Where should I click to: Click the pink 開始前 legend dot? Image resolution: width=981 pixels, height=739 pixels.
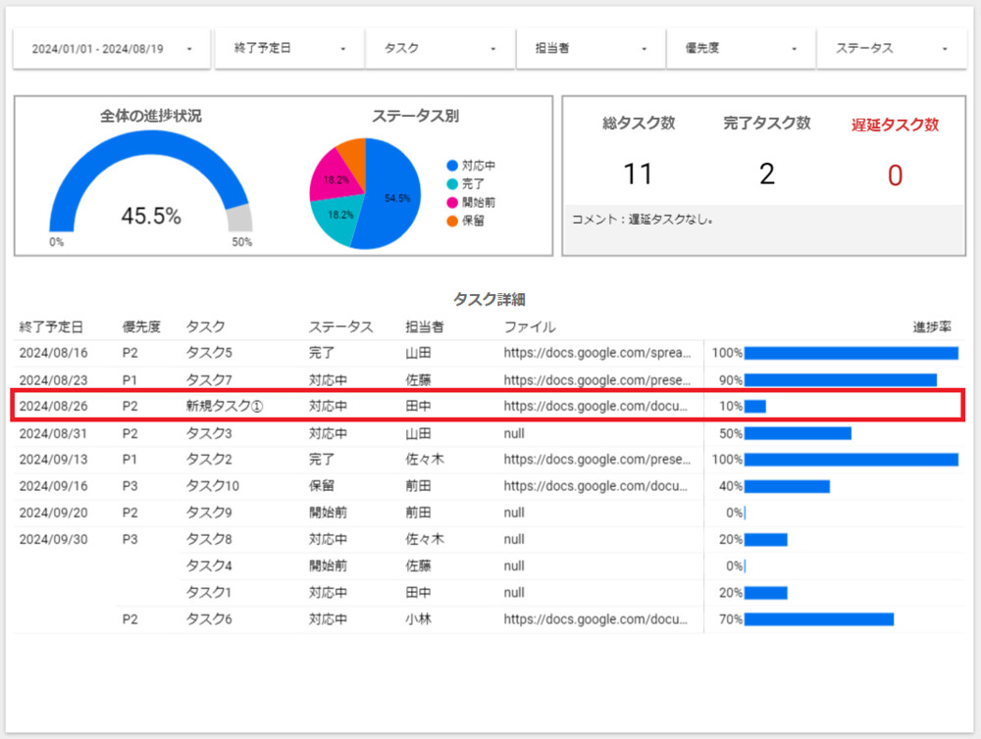tap(452, 202)
